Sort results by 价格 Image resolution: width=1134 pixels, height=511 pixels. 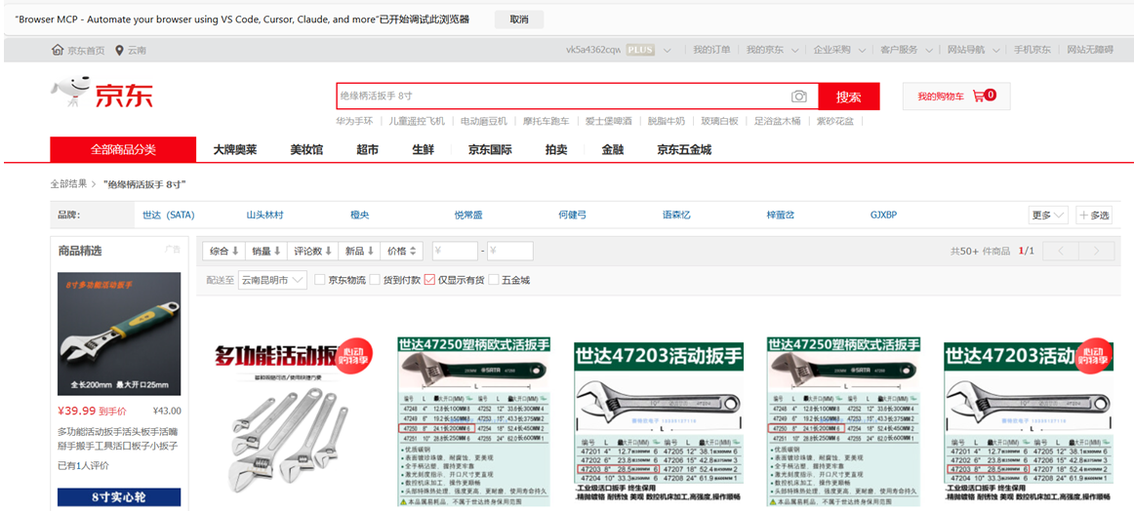tap(401, 251)
